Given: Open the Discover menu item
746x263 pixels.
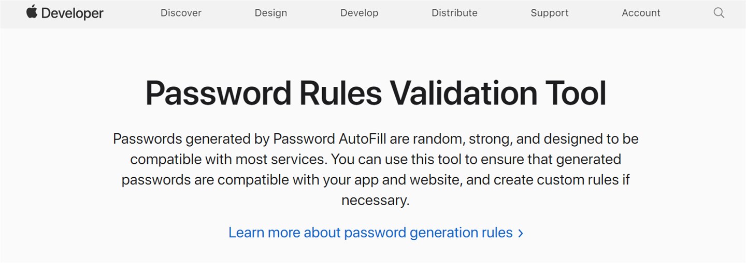Looking at the screenshot, I should [x=181, y=13].
